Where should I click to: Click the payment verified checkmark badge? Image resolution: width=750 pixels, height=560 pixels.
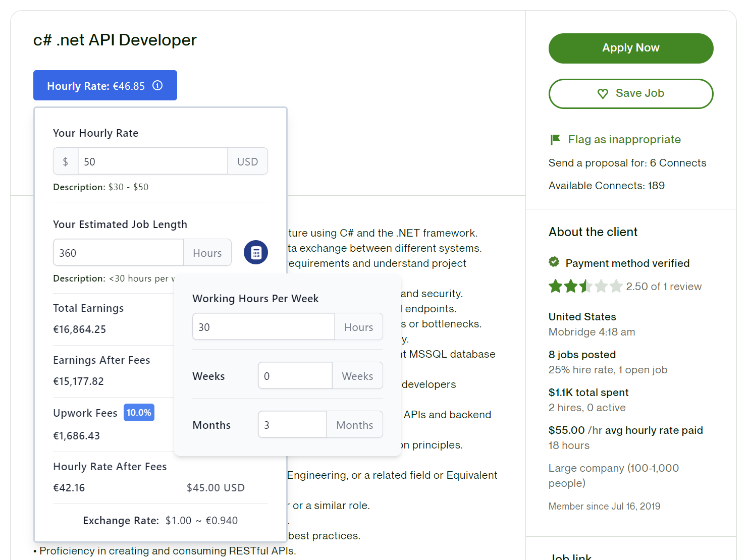point(554,262)
